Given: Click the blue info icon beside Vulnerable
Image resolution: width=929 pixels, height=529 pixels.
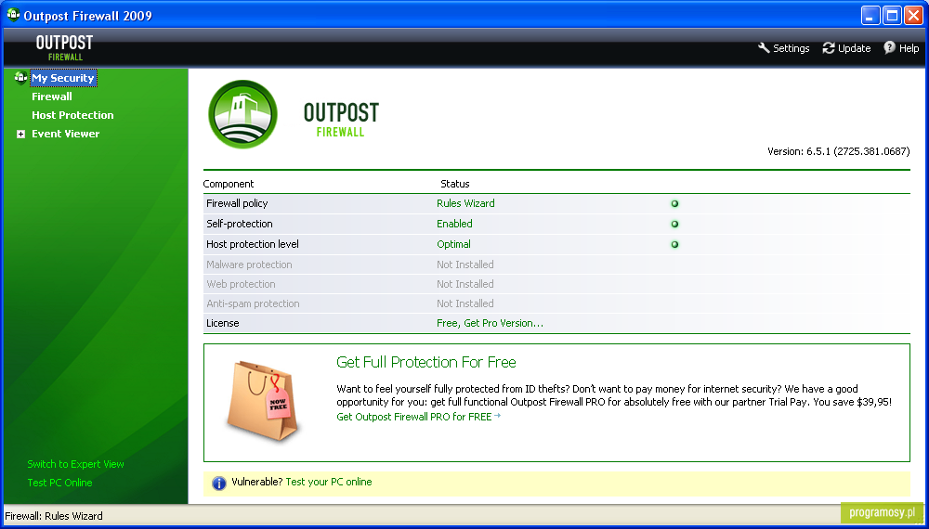Looking at the screenshot, I should pos(218,483).
